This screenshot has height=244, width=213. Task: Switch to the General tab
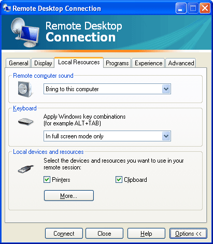[x=18, y=63]
